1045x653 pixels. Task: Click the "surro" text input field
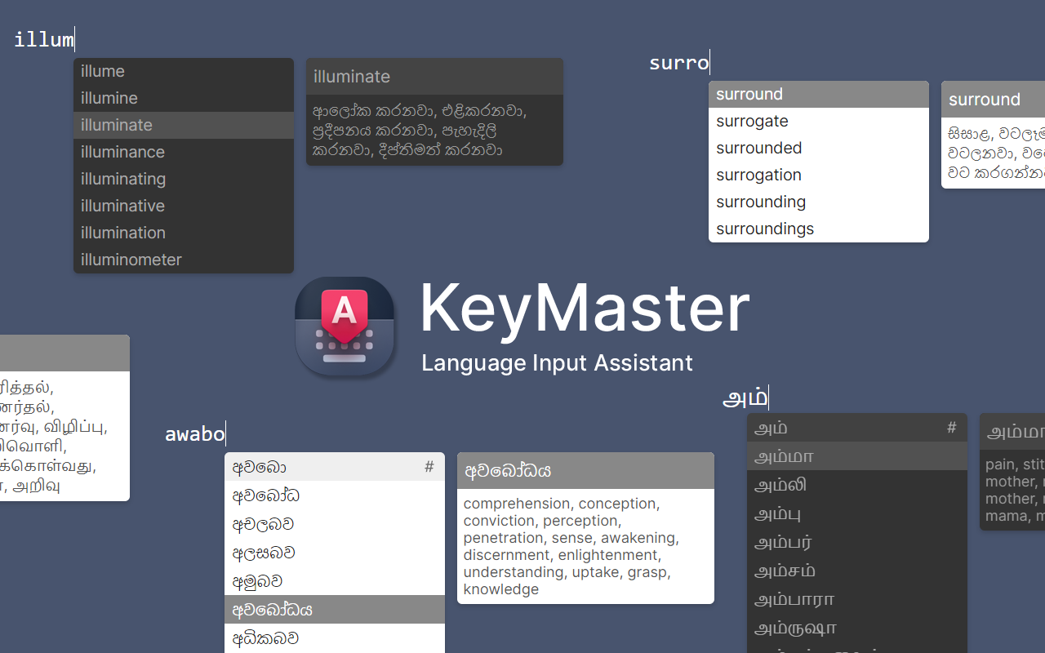[x=678, y=61]
